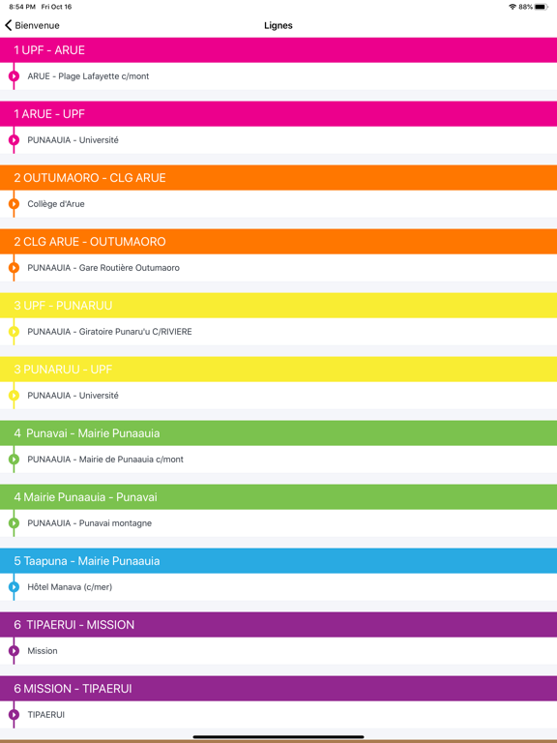Open 6 TIPAERUI - MISSION line header
The image size is (557, 743).
tap(278, 625)
